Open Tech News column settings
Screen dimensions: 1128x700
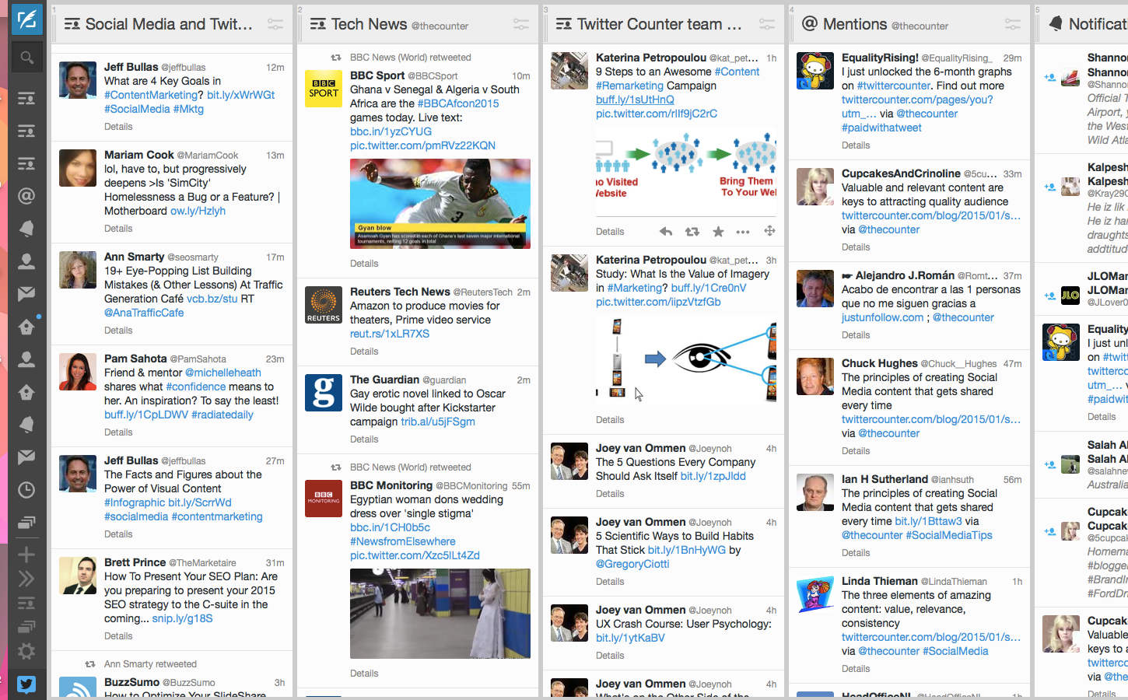click(x=521, y=25)
